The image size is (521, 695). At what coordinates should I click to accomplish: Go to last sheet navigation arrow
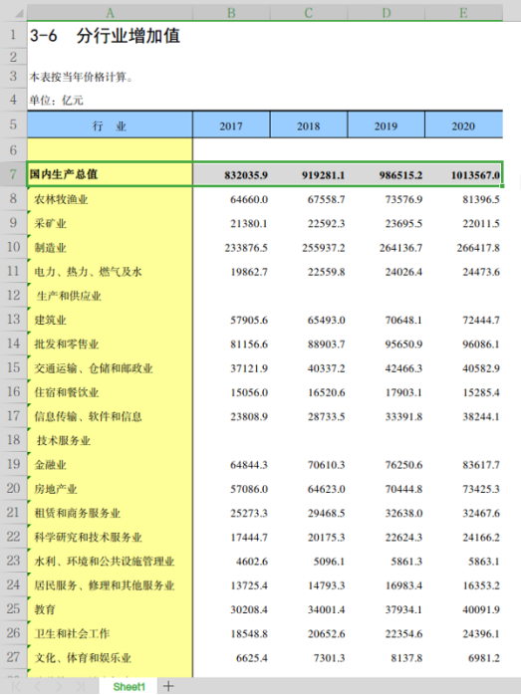[81, 687]
